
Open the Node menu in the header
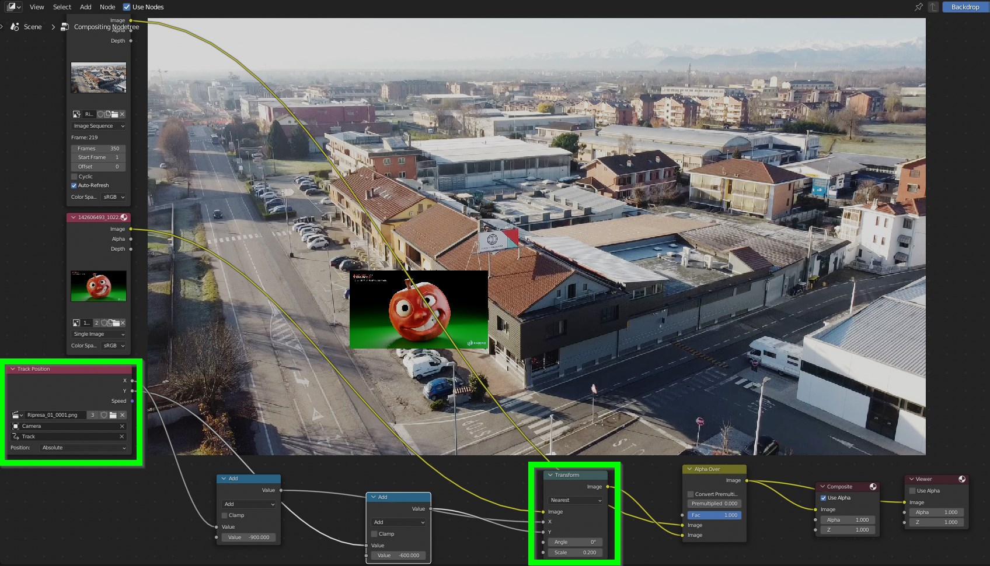coord(107,7)
